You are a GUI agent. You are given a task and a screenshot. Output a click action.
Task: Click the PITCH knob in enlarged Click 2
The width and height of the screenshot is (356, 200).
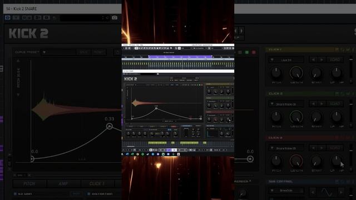(x=276, y=117)
